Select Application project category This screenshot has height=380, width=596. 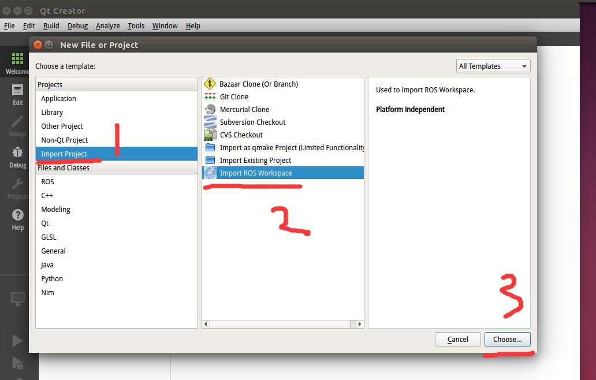click(117, 98)
